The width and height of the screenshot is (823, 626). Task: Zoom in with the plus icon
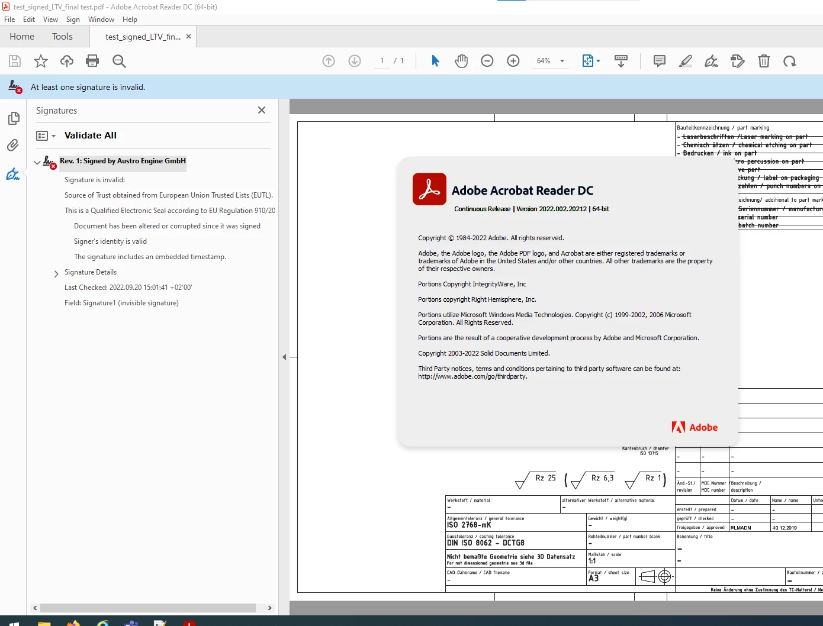tap(513, 61)
